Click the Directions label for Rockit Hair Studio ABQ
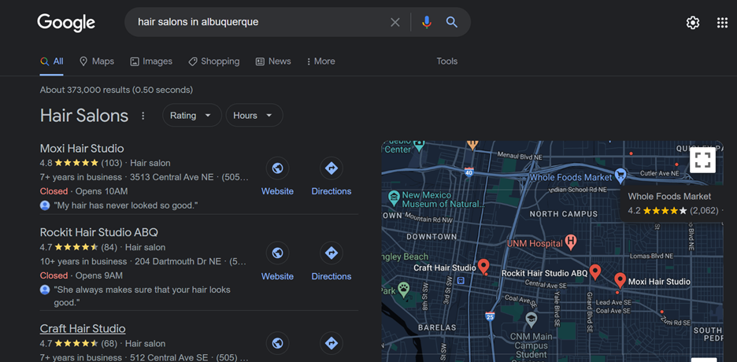The height and width of the screenshot is (362, 737). click(x=331, y=276)
